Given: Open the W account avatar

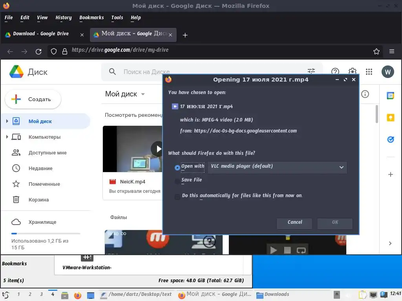Looking at the screenshot, I should click(387, 72).
